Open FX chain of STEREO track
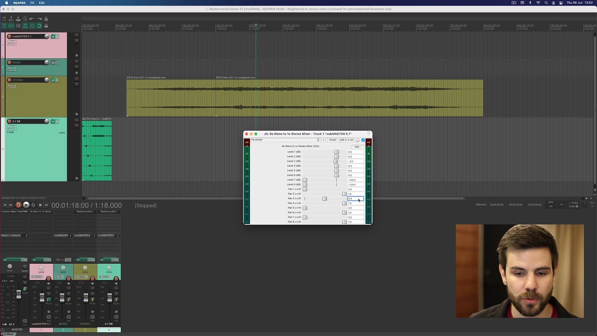This screenshot has width=597, height=336. coord(53,80)
